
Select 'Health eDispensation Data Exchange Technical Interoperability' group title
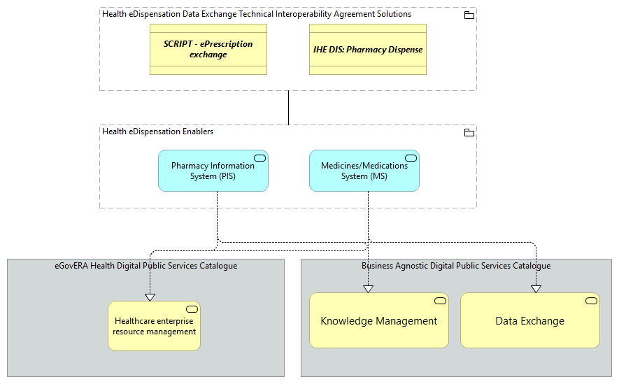point(257,14)
